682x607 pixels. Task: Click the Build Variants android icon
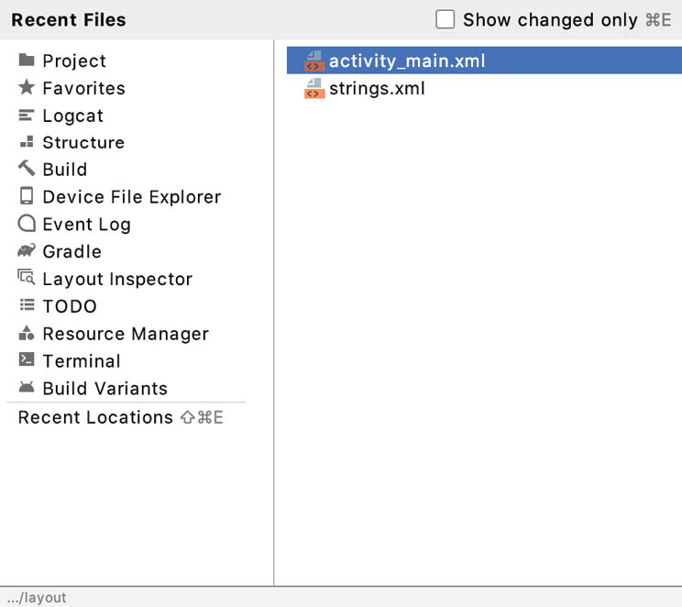click(27, 388)
